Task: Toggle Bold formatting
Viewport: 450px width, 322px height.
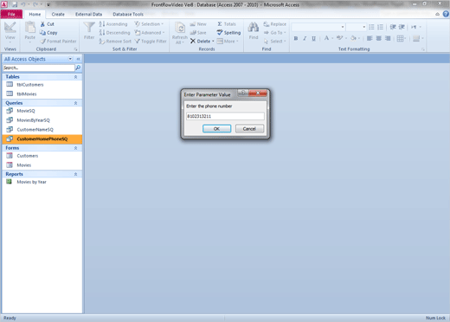Action: (296, 38)
